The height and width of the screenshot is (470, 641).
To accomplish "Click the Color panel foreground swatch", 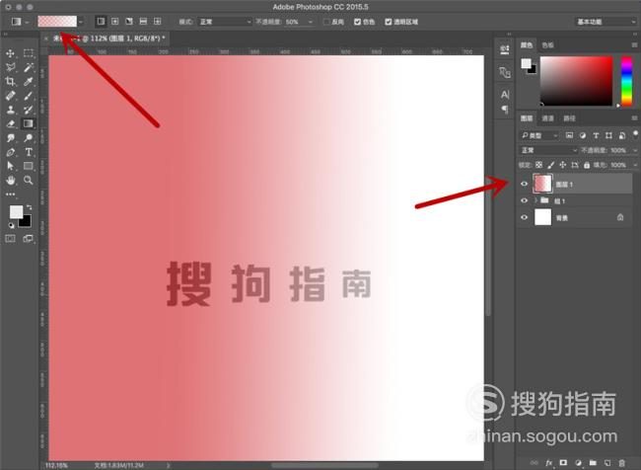I will point(526,63).
